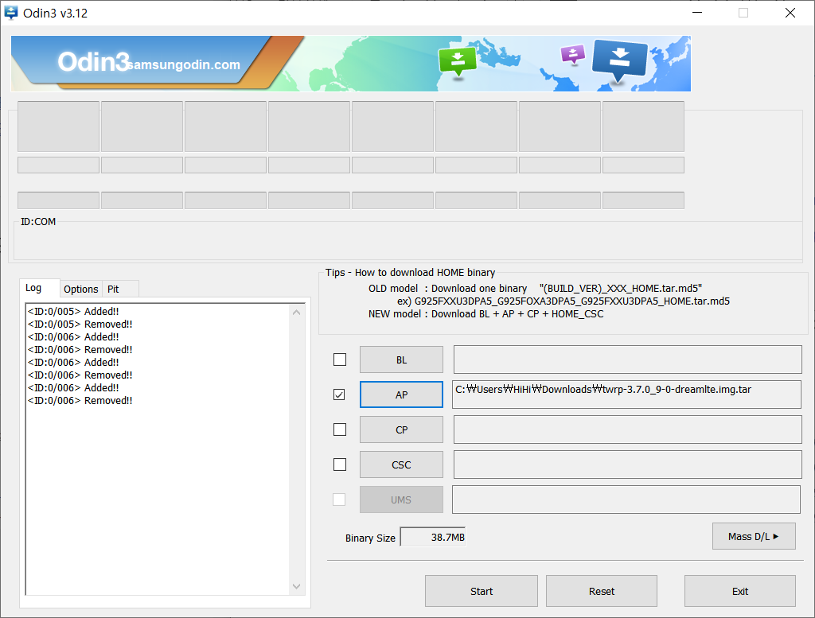Click the Start button

click(482, 591)
